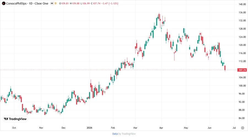Screen dimensions: 248x137
Task: Click the low value L106.99
Action: point(85,4)
